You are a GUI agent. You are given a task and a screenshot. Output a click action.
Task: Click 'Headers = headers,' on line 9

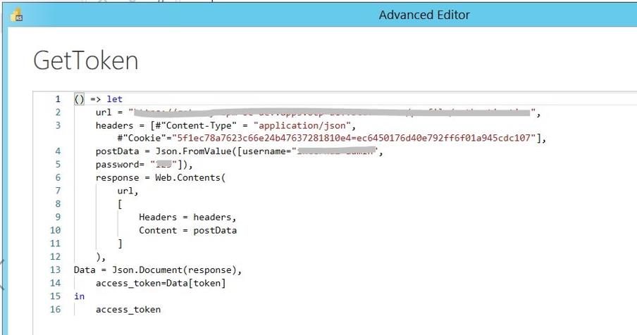(x=187, y=217)
